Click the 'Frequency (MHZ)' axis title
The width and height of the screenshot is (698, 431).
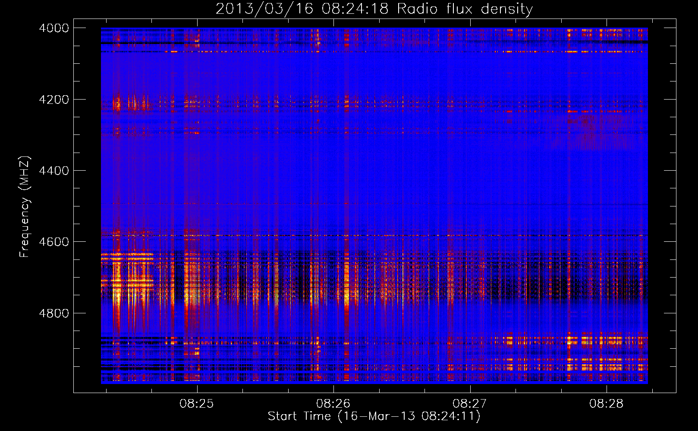pyautogui.click(x=25, y=206)
